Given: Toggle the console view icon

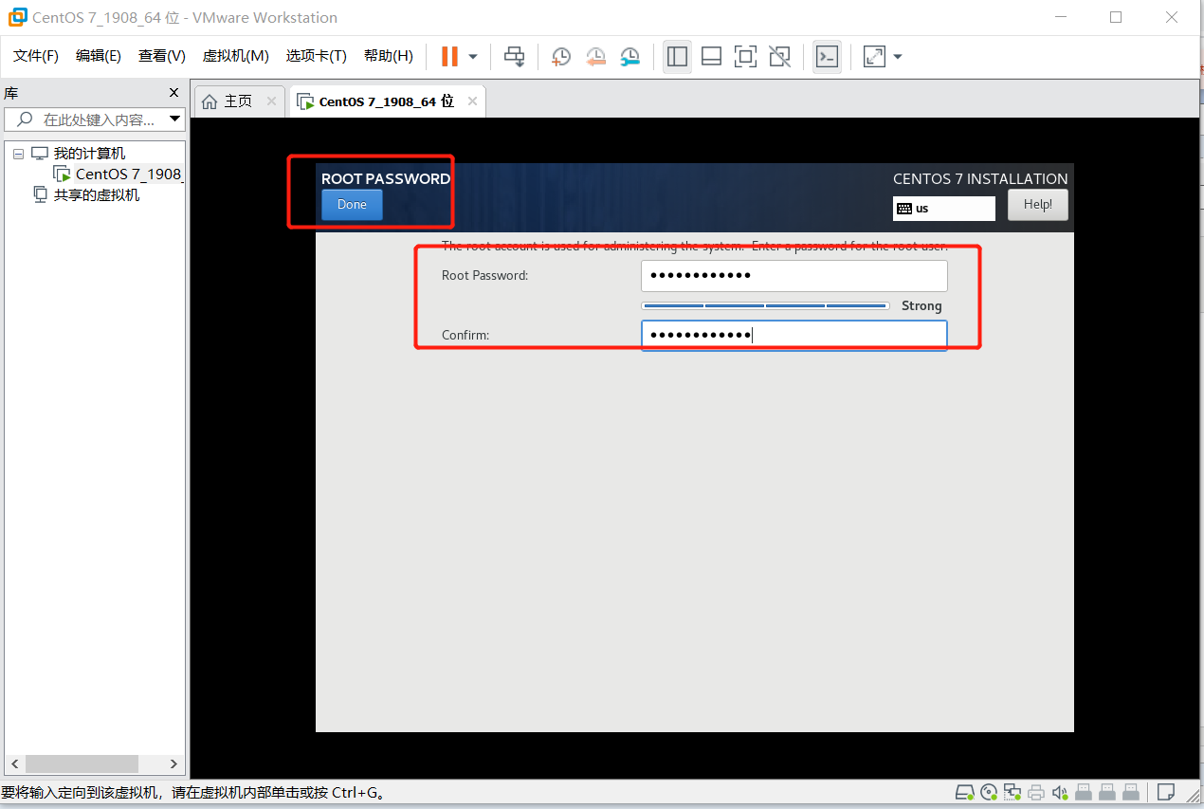Looking at the screenshot, I should coord(827,57).
